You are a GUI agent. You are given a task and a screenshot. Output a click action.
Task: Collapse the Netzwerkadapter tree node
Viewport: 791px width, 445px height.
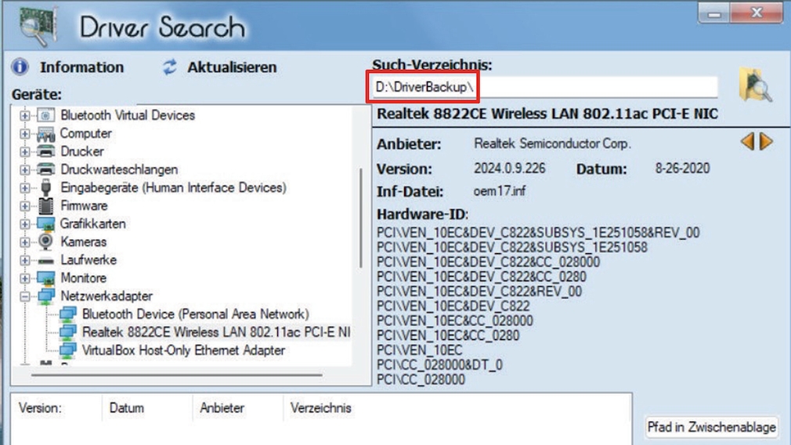pos(25,296)
